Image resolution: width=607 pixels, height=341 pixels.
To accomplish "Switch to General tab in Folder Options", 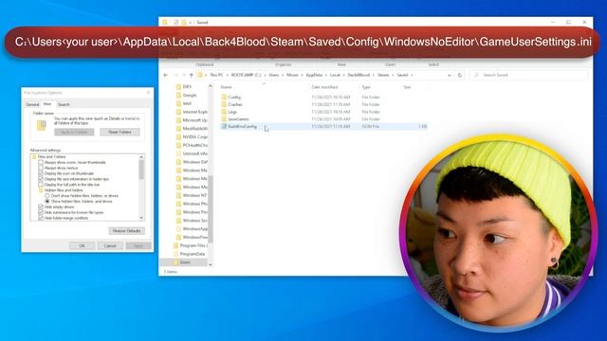I will pos(32,104).
